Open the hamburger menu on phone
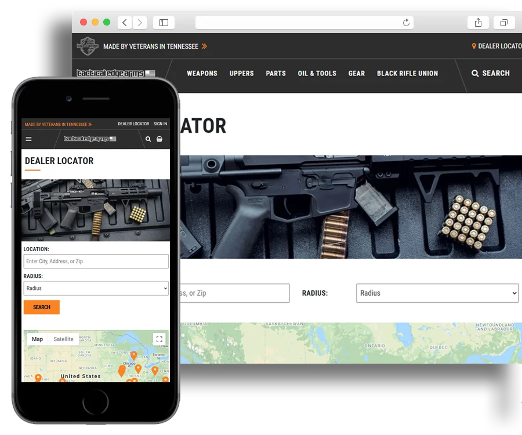 tap(28, 139)
